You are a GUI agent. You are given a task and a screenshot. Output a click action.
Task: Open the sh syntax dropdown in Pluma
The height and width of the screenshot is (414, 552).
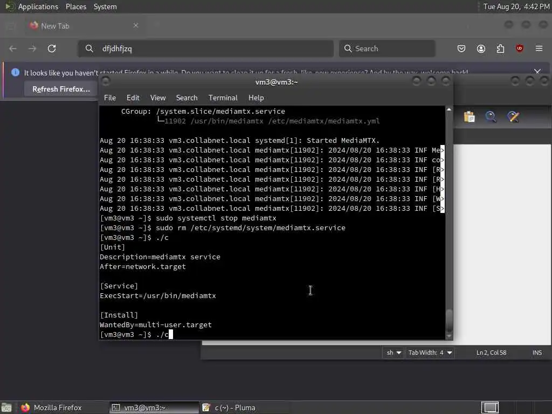[393, 353]
